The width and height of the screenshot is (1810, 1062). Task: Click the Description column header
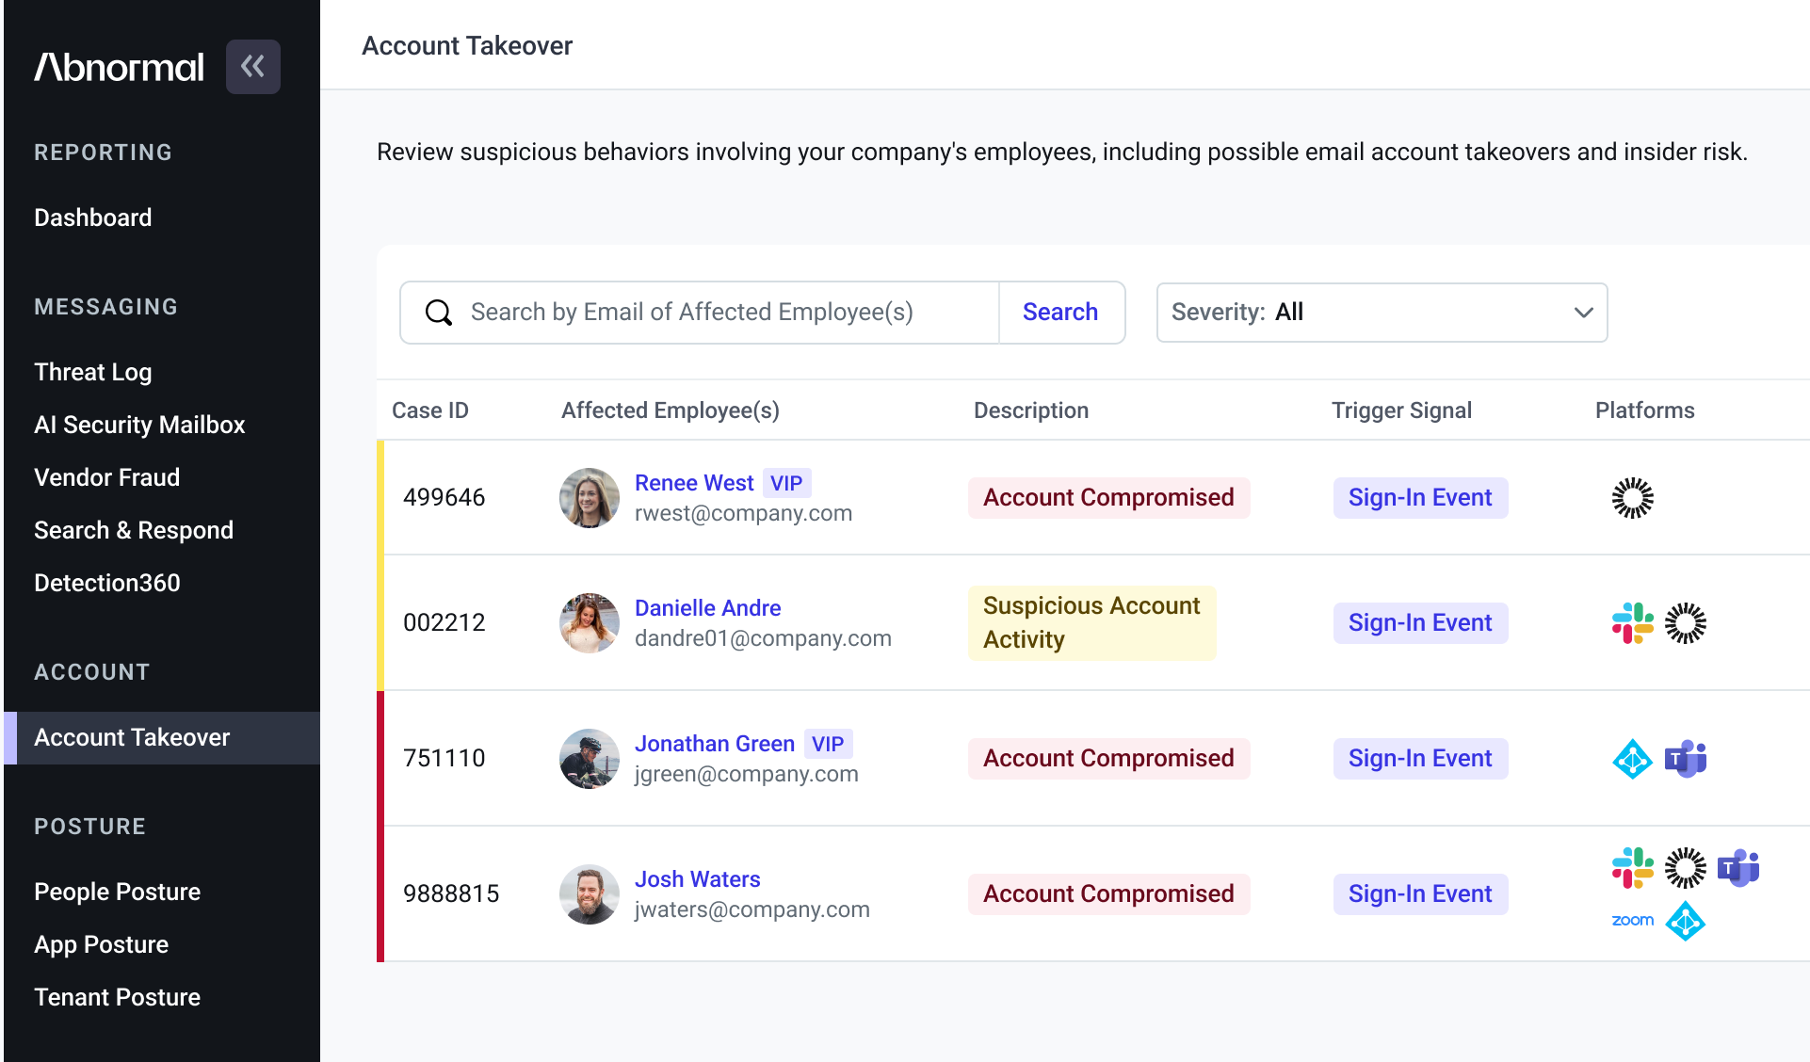pos(1031,410)
